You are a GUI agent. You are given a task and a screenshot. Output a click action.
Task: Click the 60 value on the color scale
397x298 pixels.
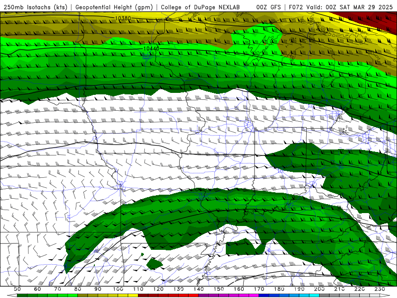tap(38, 289)
